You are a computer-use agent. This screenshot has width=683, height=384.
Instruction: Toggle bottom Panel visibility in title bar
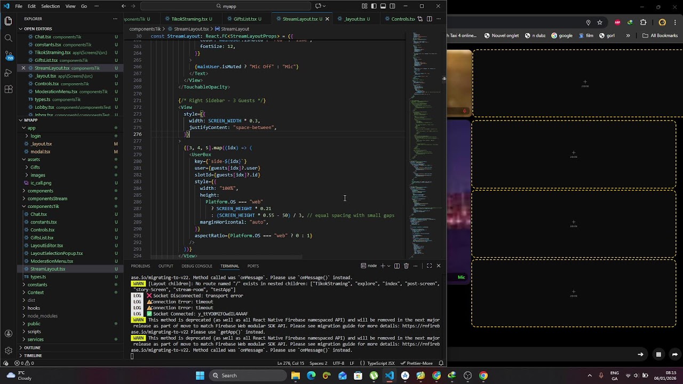(383, 6)
